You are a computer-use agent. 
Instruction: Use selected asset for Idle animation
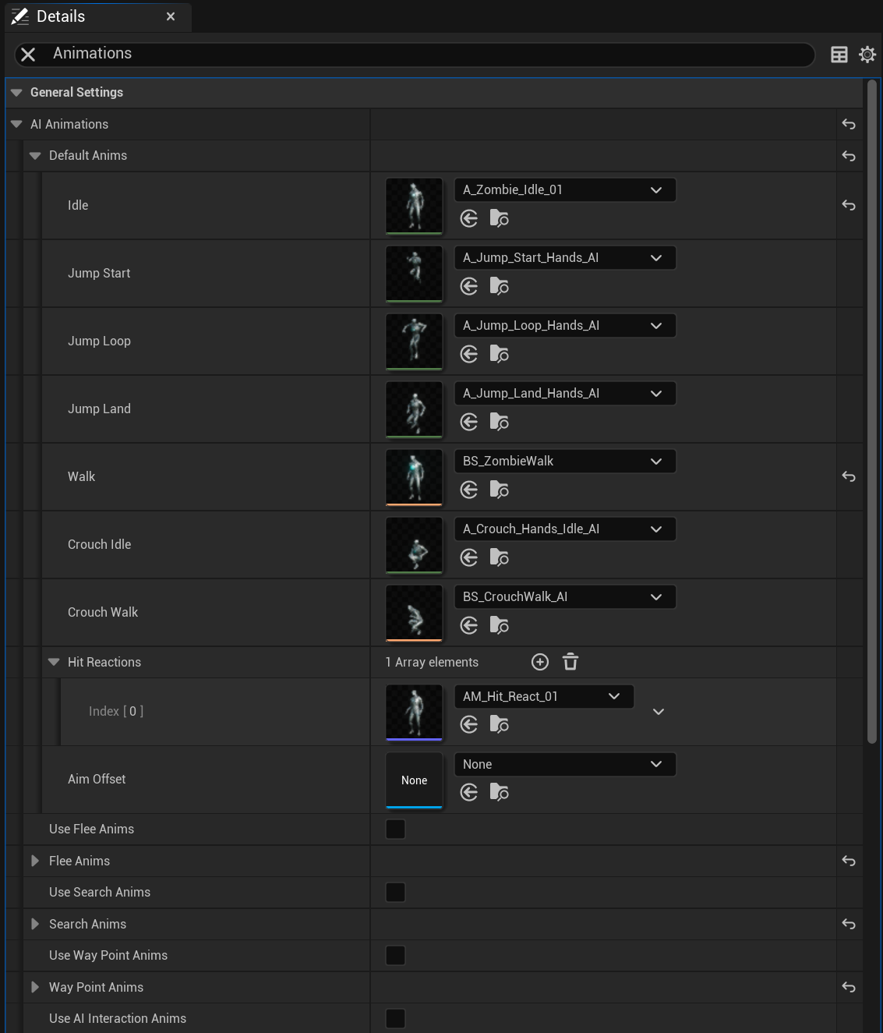pyautogui.click(x=469, y=218)
